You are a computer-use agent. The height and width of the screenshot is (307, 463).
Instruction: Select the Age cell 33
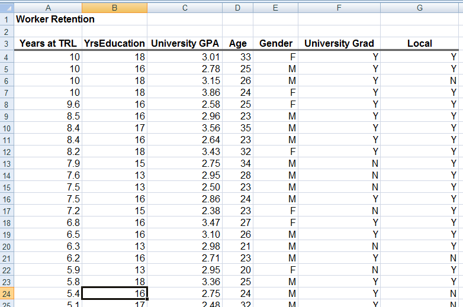click(237, 57)
